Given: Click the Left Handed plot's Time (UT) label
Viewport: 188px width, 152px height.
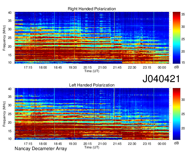Looking at the screenshot, I should pos(92,147).
